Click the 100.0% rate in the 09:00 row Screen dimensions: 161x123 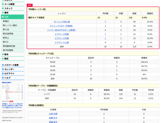[144, 62]
